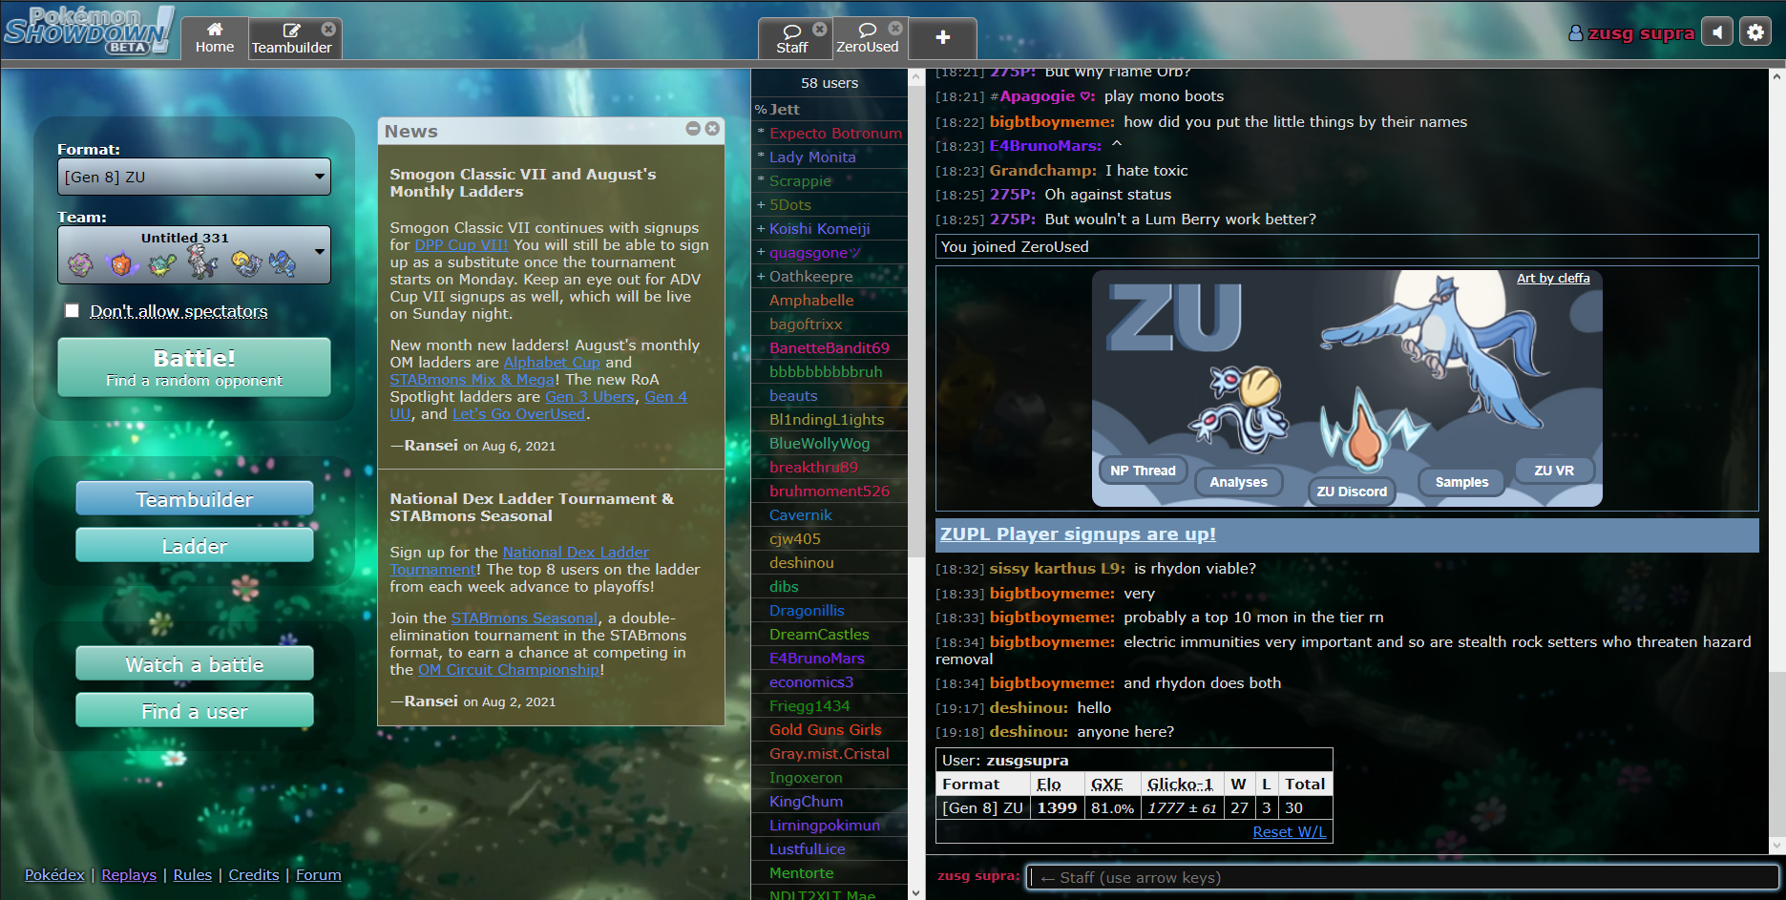Open the Team selector Untitled 331

click(x=194, y=255)
